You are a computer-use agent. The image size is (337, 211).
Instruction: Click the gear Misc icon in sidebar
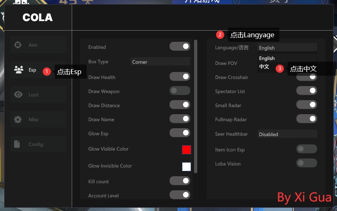click(x=18, y=120)
